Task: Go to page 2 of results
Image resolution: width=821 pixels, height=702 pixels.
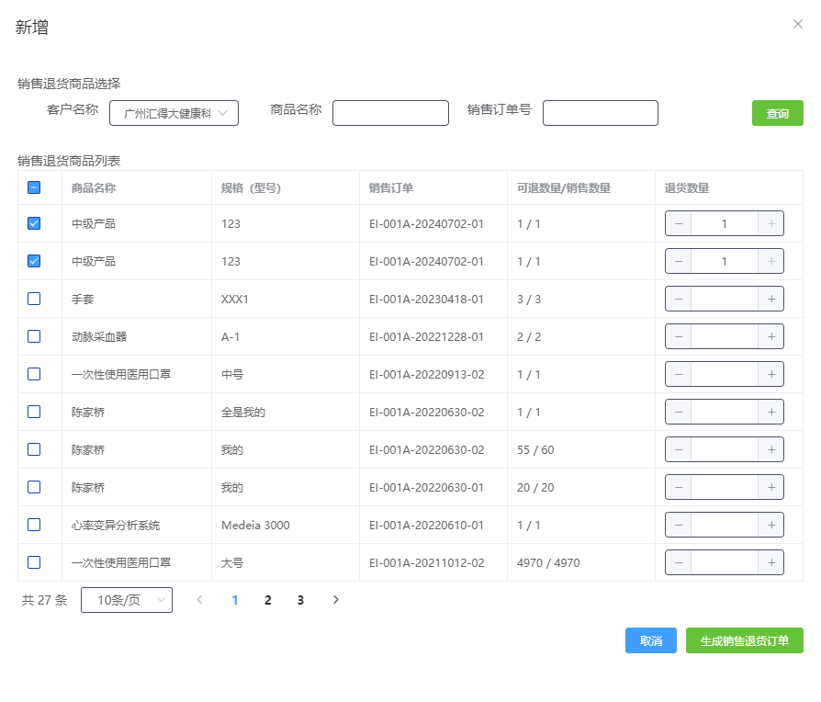Action: 267,600
